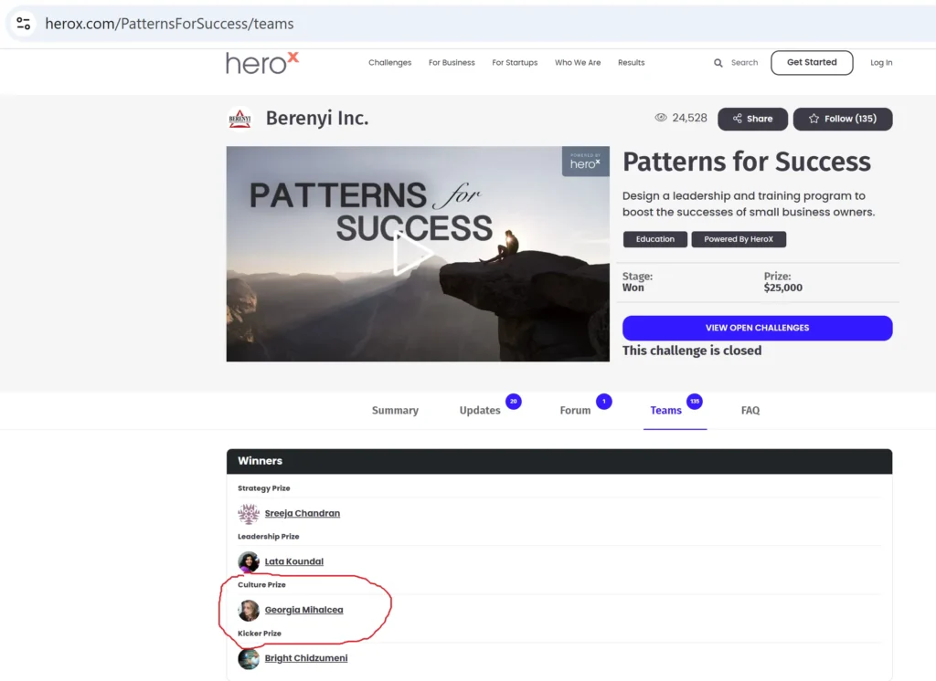Click the Strategy Prize label
The image size is (936, 681).
pyautogui.click(x=264, y=488)
